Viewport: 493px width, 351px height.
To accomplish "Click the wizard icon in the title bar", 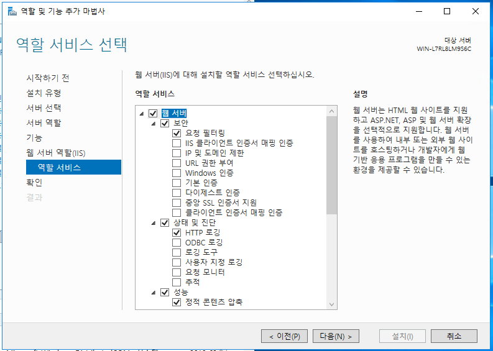I will (x=12, y=12).
